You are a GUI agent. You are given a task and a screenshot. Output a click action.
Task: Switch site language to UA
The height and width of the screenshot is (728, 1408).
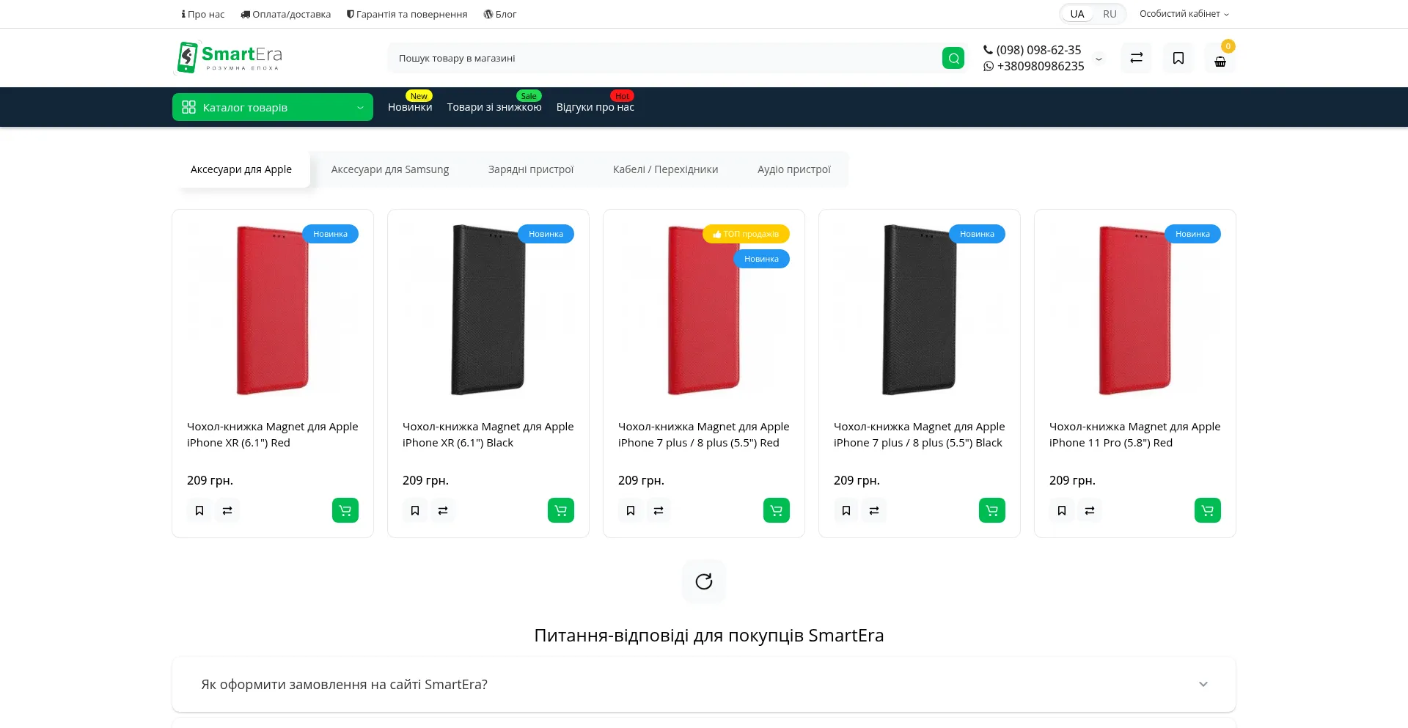[1077, 14]
